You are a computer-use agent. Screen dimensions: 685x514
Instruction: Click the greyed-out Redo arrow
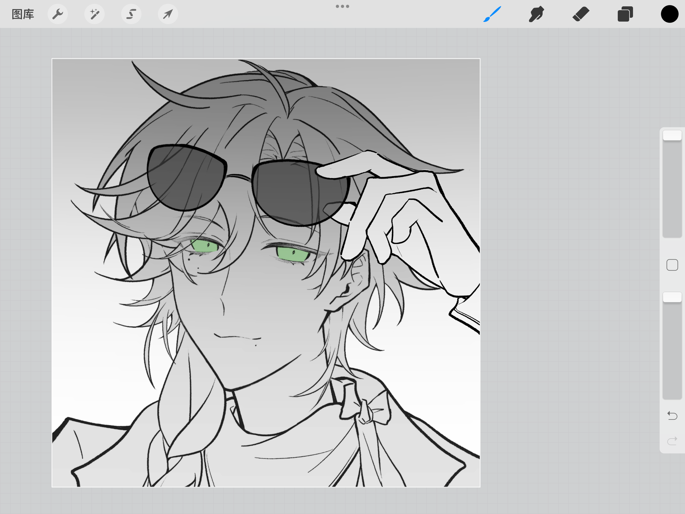click(672, 441)
